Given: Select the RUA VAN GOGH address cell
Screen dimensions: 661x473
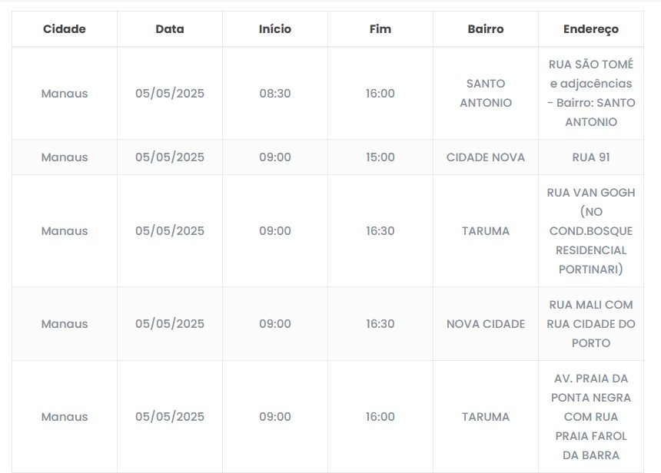Looking at the screenshot, I should (x=591, y=231).
